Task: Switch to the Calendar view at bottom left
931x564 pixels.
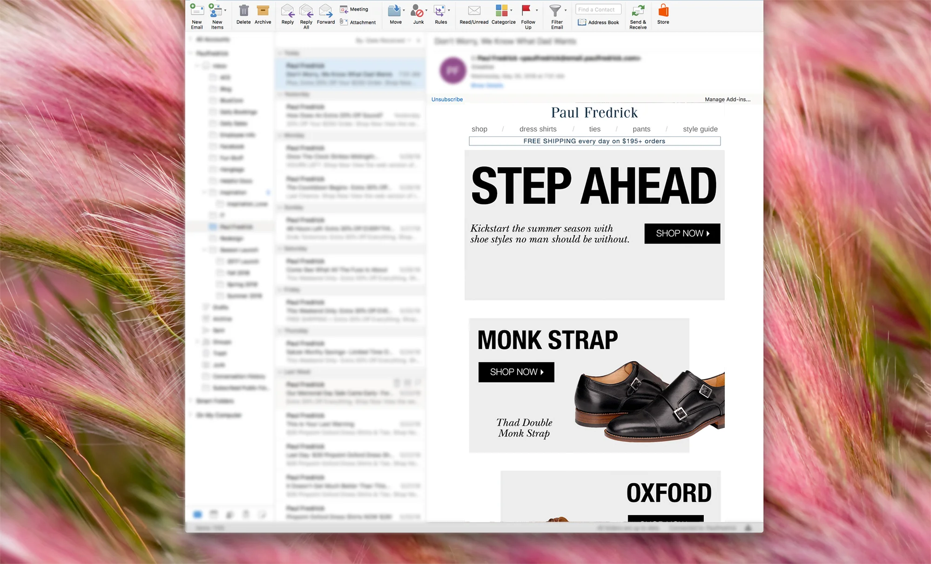Action: pos(214,514)
